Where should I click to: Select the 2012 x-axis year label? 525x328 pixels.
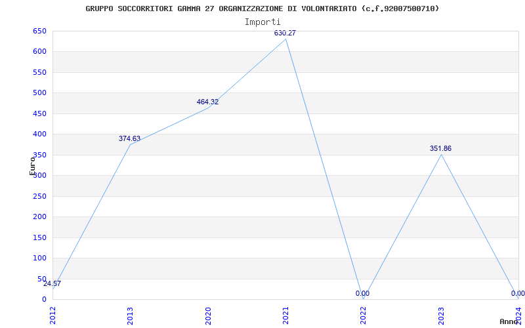click(x=52, y=316)
